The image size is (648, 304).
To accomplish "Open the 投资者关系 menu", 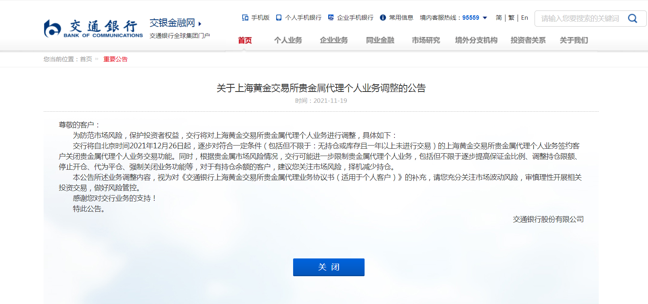I will pyautogui.click(x=528, y=40).
